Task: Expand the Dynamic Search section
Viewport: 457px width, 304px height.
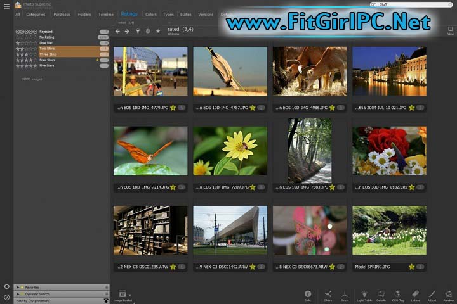Action: 18,294
